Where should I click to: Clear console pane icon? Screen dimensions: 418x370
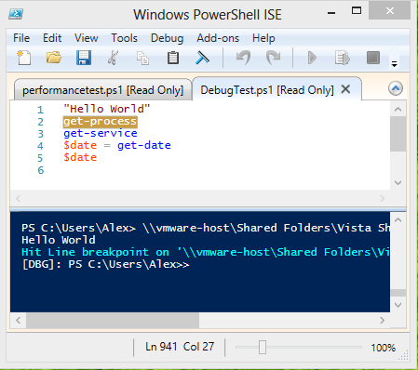click(x=202, y=58)
